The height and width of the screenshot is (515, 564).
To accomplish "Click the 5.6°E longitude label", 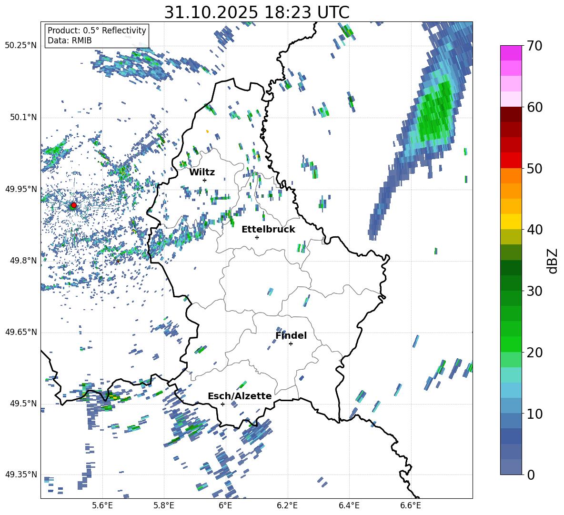I will [102, 505].
